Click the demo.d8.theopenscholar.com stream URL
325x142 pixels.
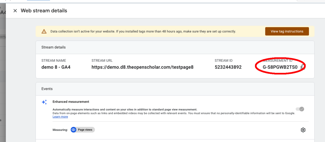(142, 67)
